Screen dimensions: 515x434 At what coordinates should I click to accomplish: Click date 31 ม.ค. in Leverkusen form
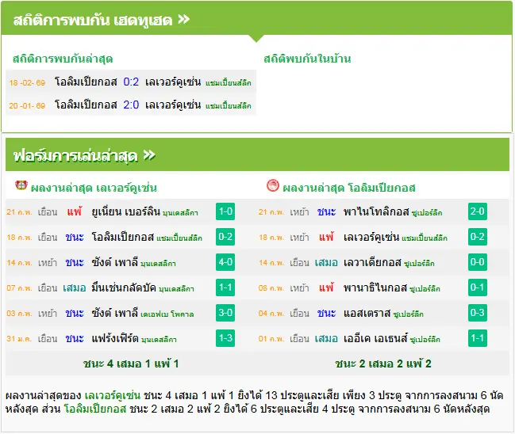tap(19, 339)
